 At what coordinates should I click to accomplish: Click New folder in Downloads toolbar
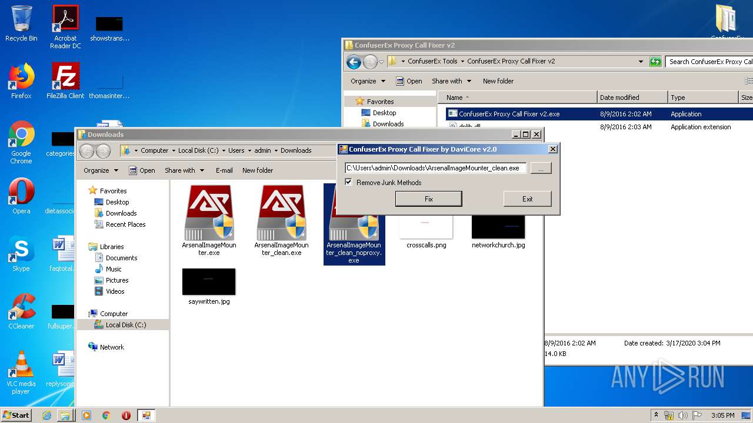258,170
